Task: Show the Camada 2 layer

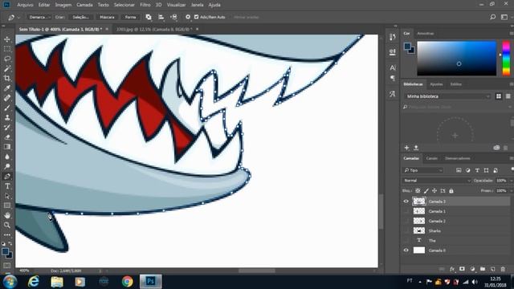Action: 406,221
